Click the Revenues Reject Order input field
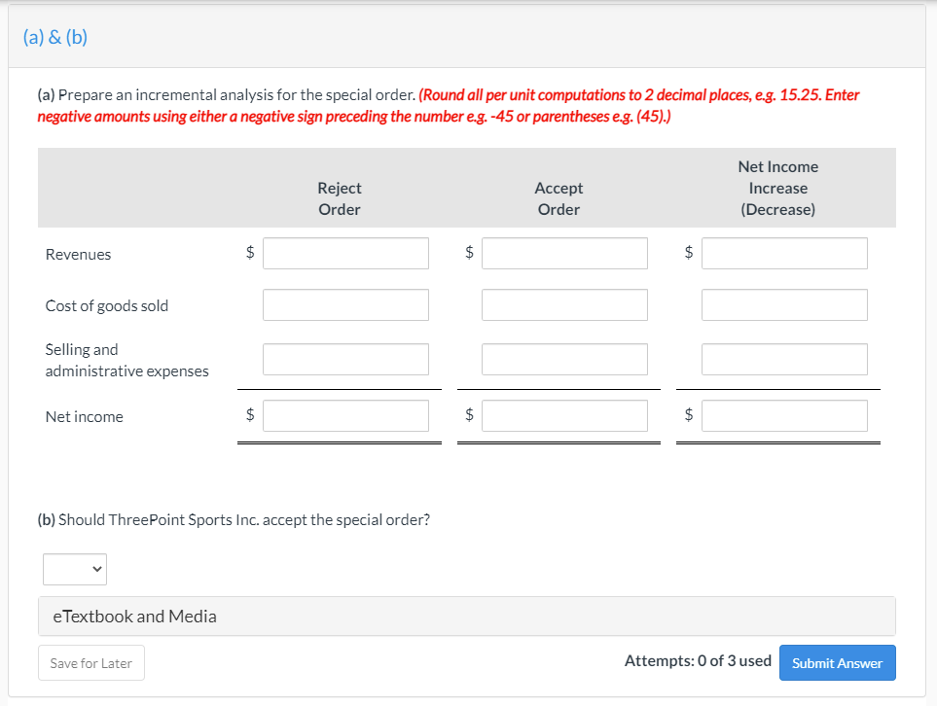 click(345, 253)
